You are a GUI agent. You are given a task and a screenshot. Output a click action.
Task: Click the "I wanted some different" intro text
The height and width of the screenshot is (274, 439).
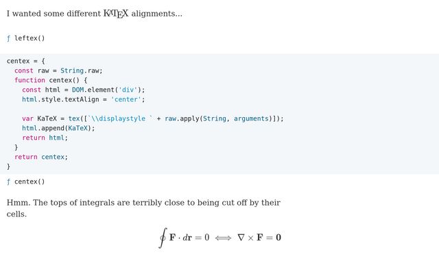(x=54, y=14)
